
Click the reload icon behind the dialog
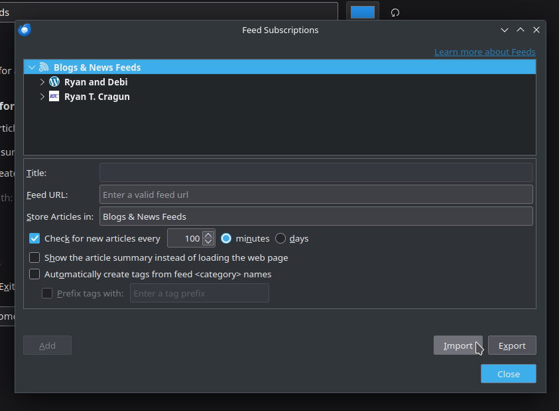click(395, 13)
